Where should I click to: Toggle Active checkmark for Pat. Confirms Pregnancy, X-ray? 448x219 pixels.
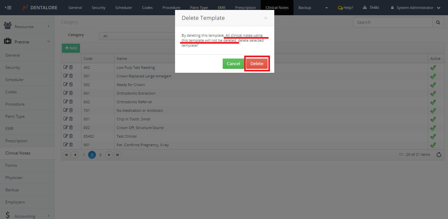point(432,145)
